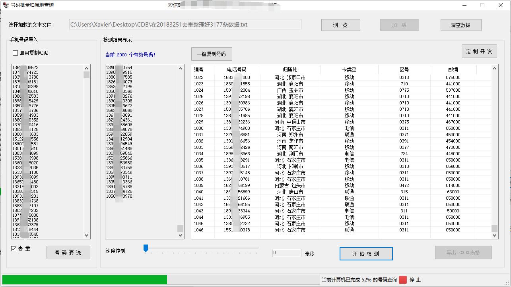Enable the 启用复制粘贴 checkbox

click(x=16, y=53)
